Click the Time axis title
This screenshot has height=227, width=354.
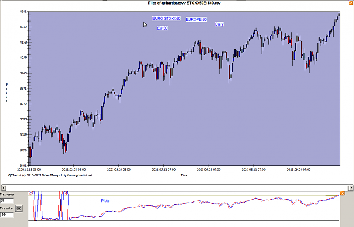point(184,175)
